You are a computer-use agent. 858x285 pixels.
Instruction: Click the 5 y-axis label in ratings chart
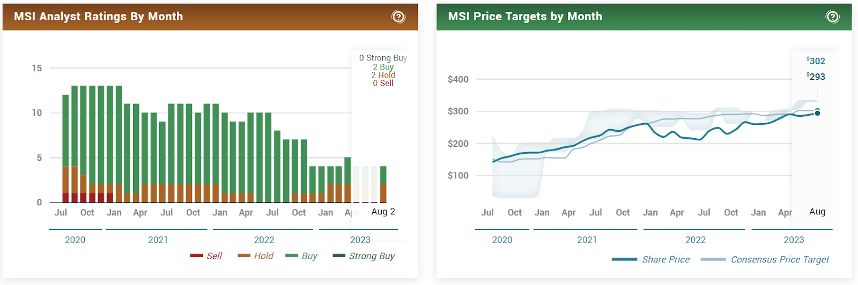39,157
